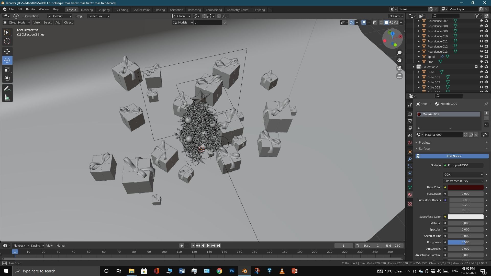Activate the Scale tool

[x=7, y=70]
